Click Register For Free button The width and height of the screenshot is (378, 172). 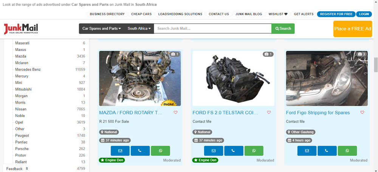336,14
